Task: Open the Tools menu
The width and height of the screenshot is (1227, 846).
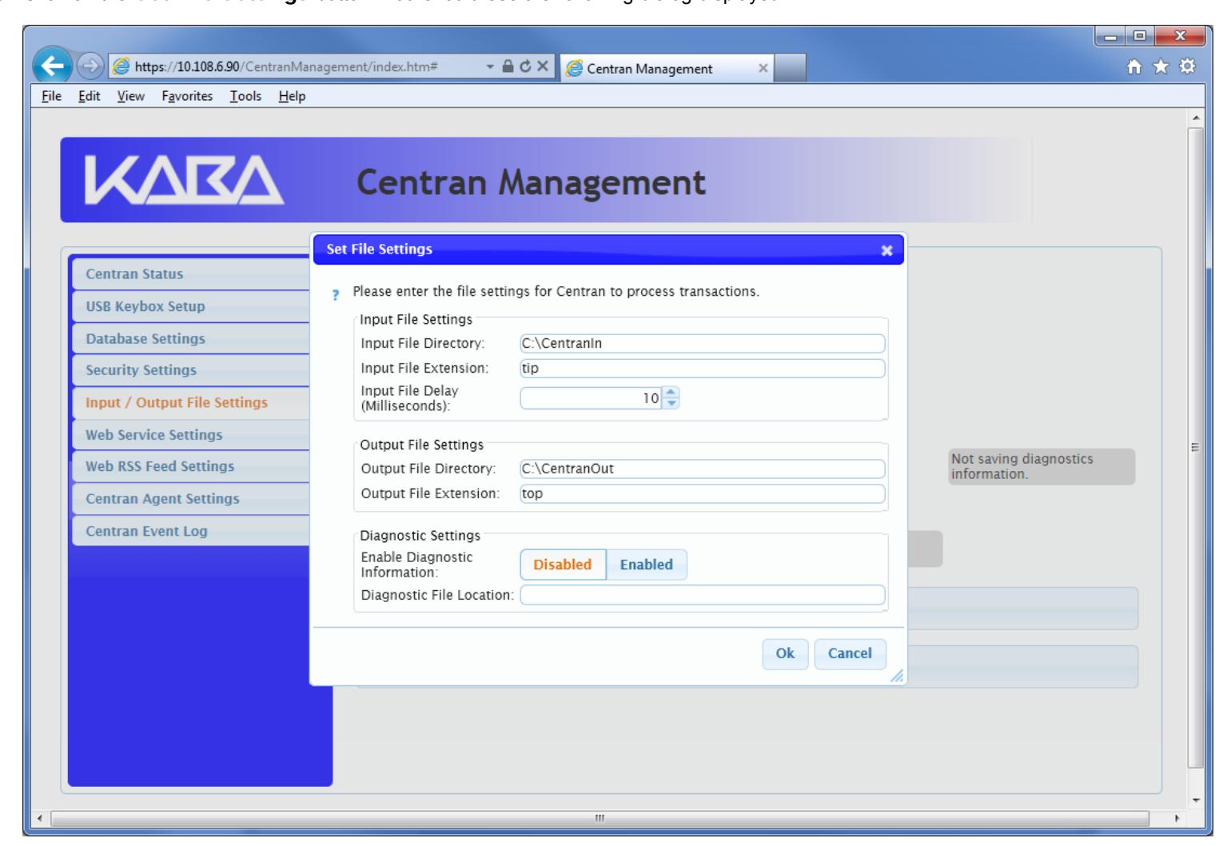Action: (245, 96)
